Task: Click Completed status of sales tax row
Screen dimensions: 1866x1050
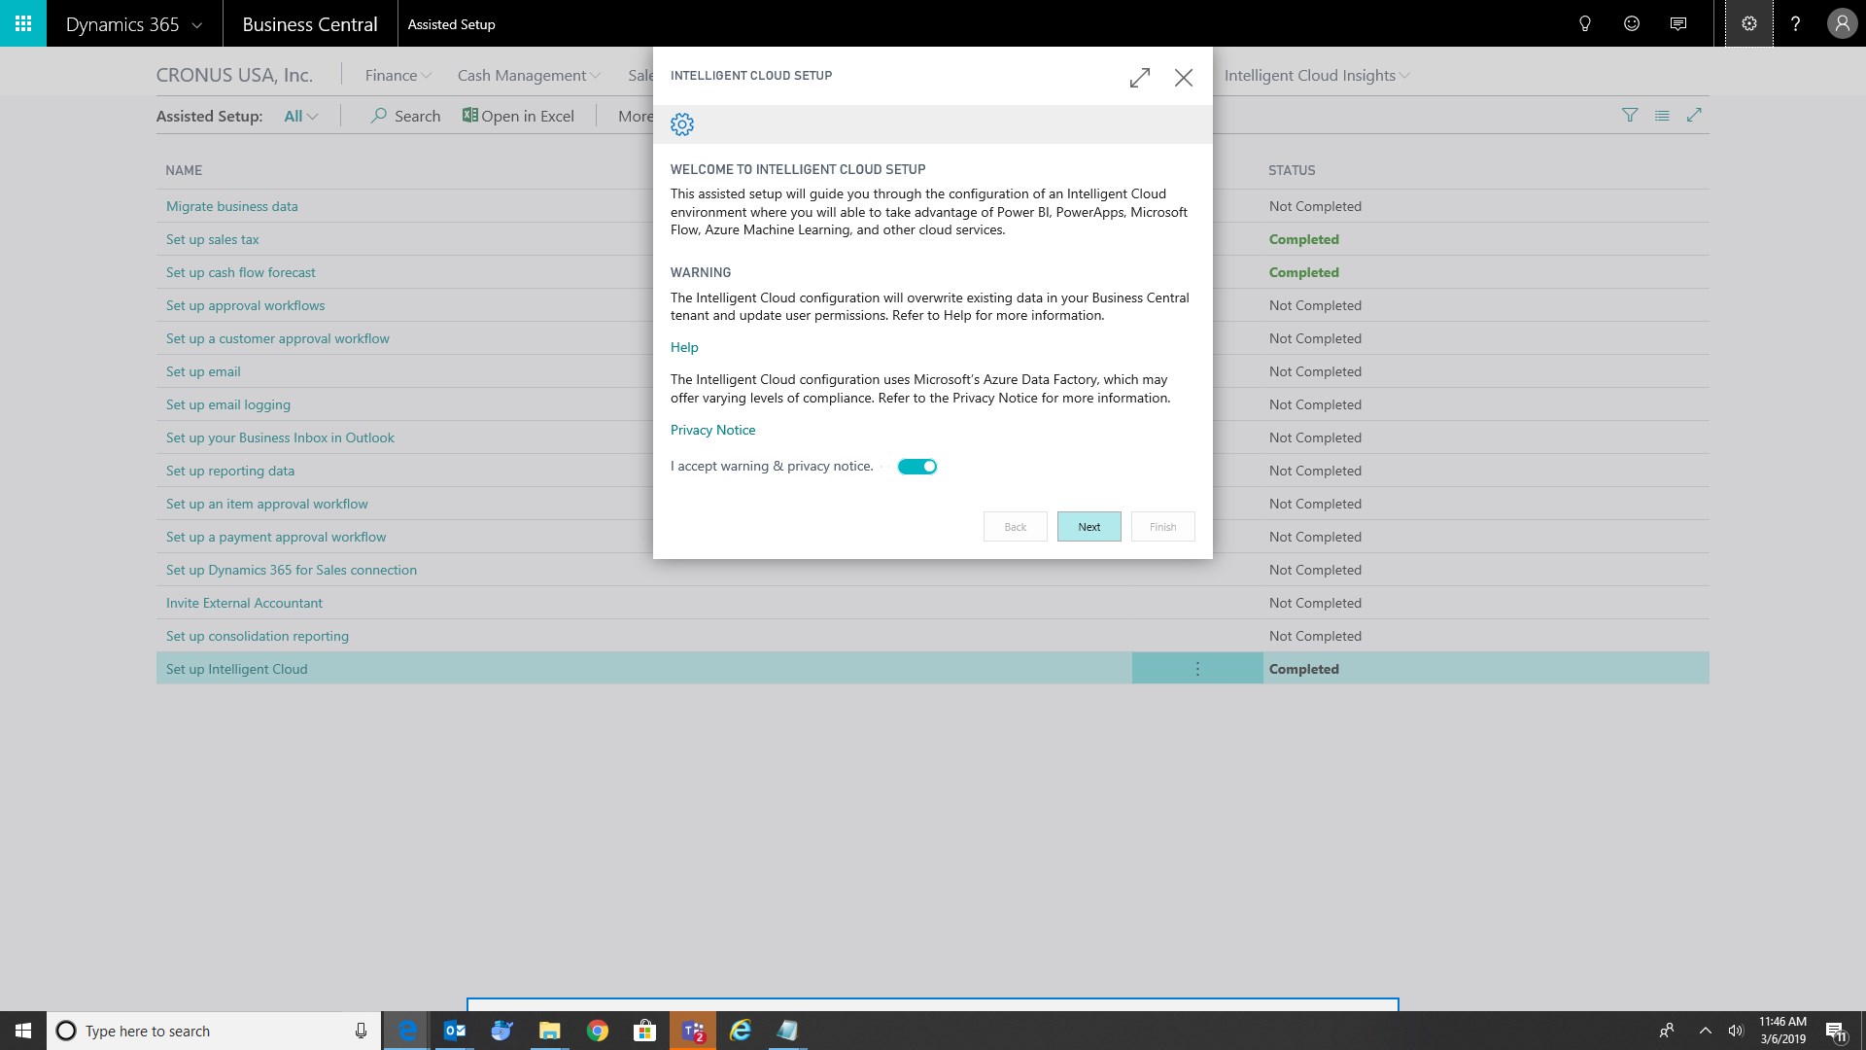Action: (x=1303, y=239)
